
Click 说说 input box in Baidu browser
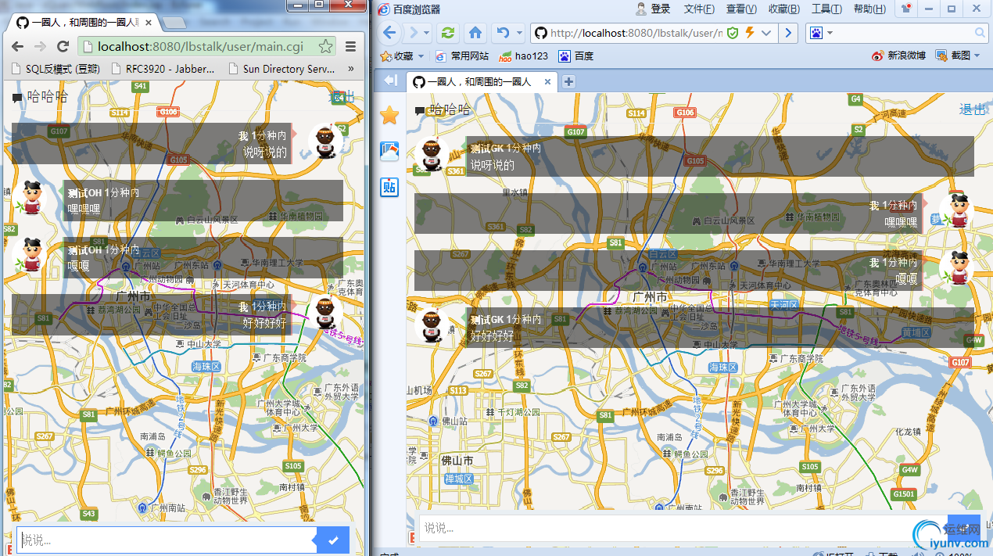pyautogui.click(x=682, y=528)
